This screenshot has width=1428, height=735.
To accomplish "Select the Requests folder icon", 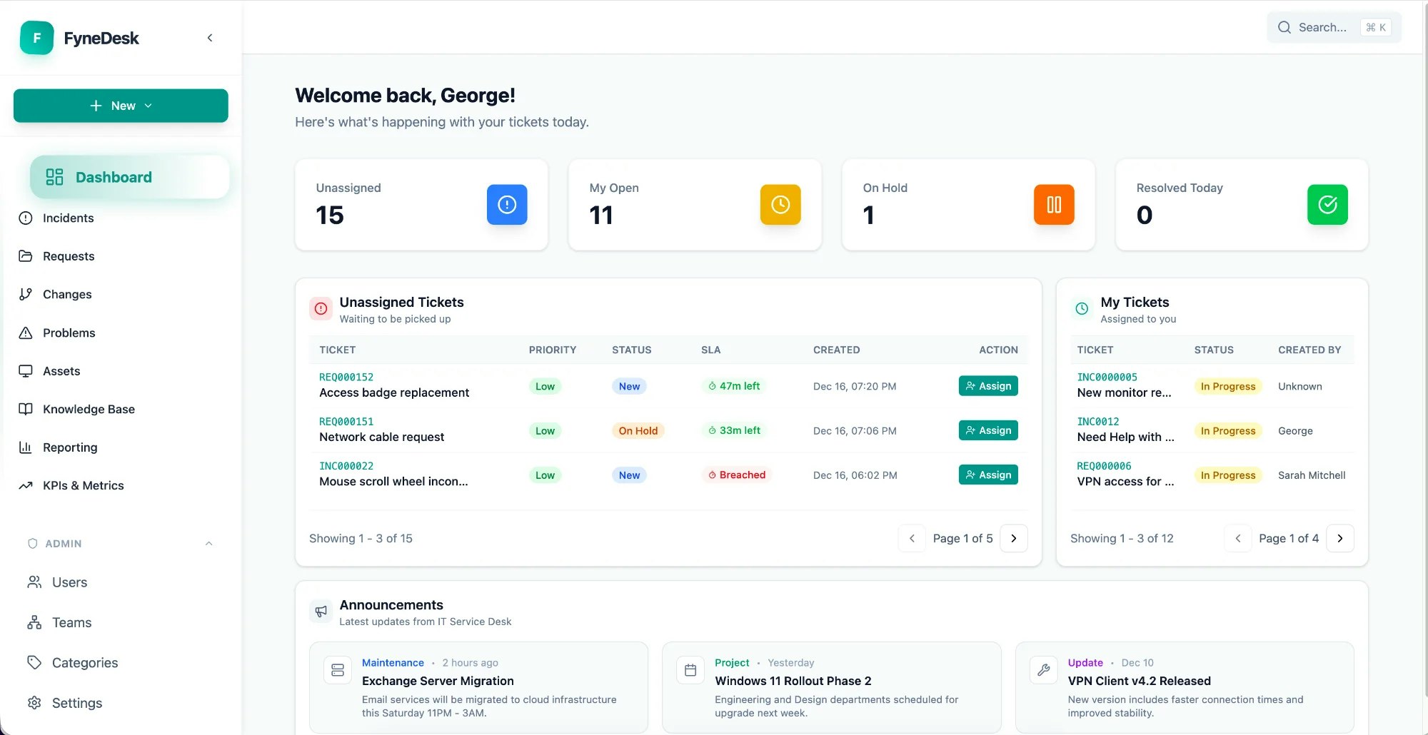I will click(26, 256).
